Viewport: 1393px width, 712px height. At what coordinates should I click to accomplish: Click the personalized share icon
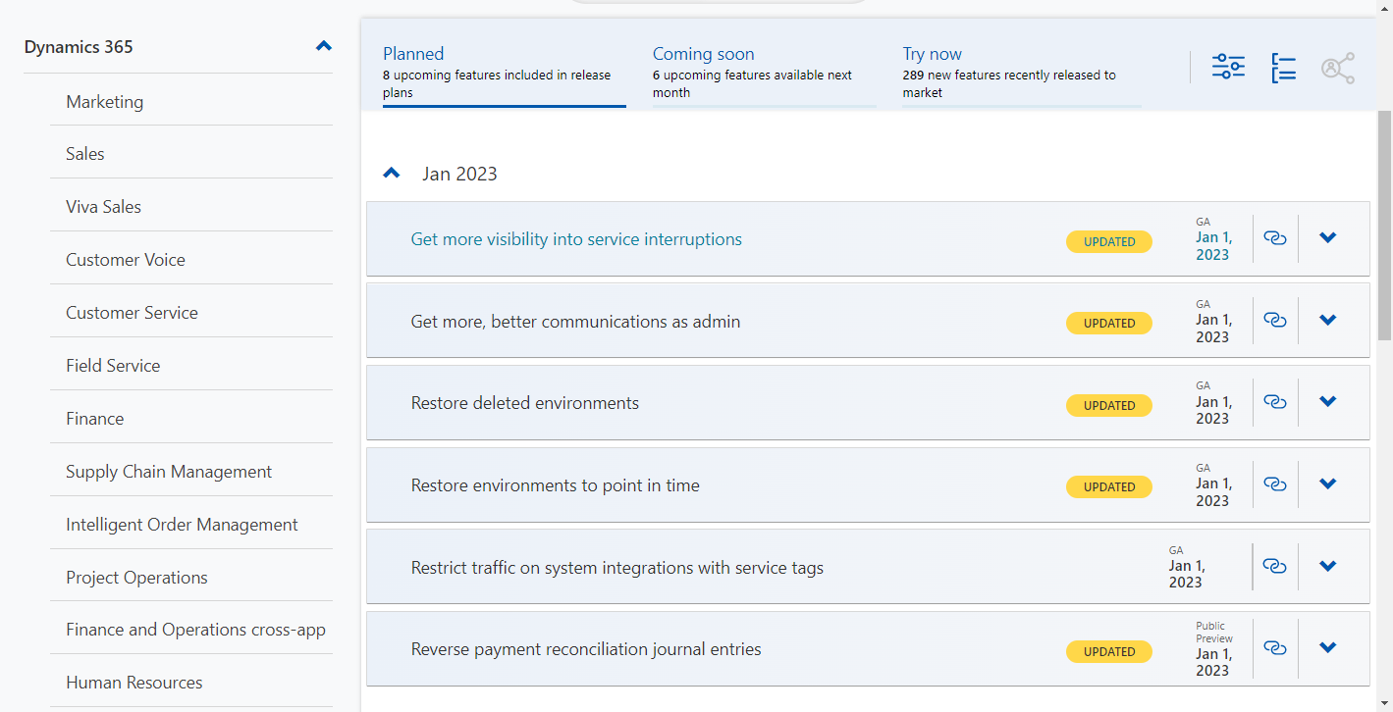point(1337,67)
